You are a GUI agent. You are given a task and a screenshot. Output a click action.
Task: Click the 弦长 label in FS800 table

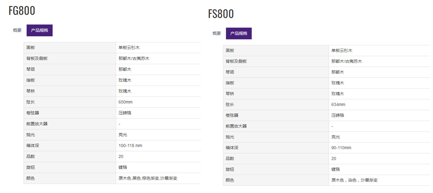230,104
